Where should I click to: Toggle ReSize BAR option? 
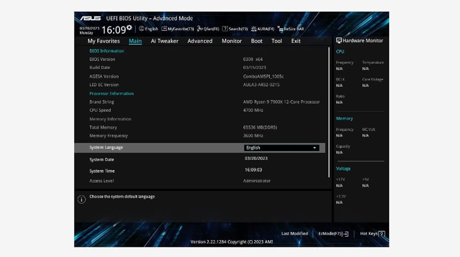pyautogui.click(x=291, y=29)
